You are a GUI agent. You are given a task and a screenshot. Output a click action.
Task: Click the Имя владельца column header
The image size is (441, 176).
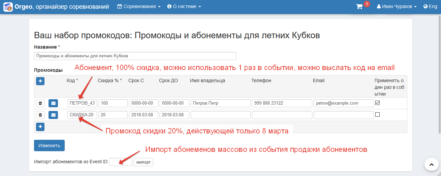click(208, 80)
